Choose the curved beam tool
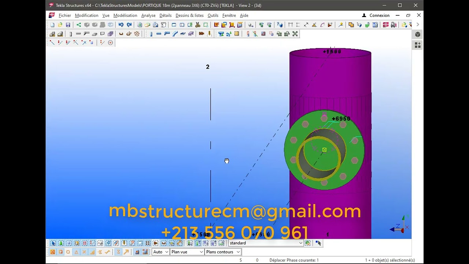The image size is (469, 264). (175, 34)
